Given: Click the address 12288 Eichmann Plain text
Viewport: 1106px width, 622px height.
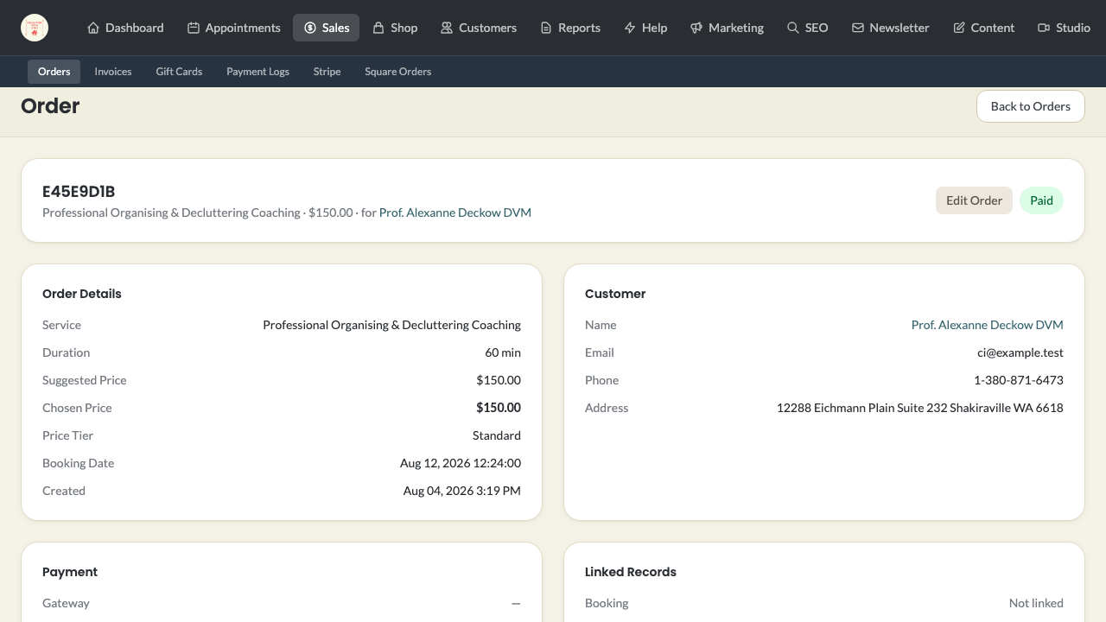Looking at the screenshot, I should (x=920, y=408).
